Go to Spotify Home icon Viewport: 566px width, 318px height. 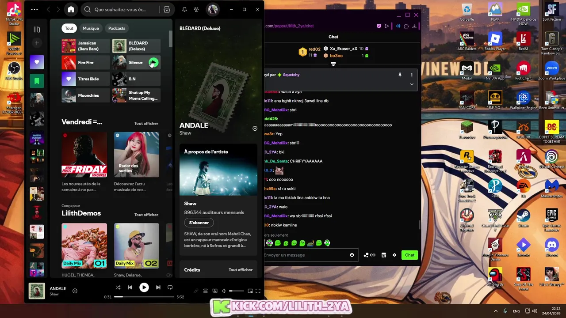pos(71,9)
